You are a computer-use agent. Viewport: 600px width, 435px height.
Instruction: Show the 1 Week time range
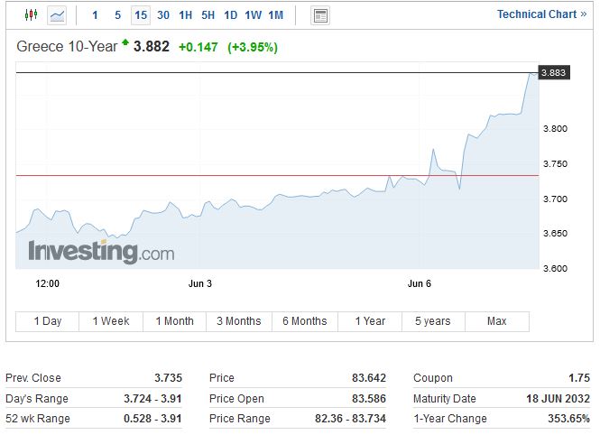[x=112, y=321]
